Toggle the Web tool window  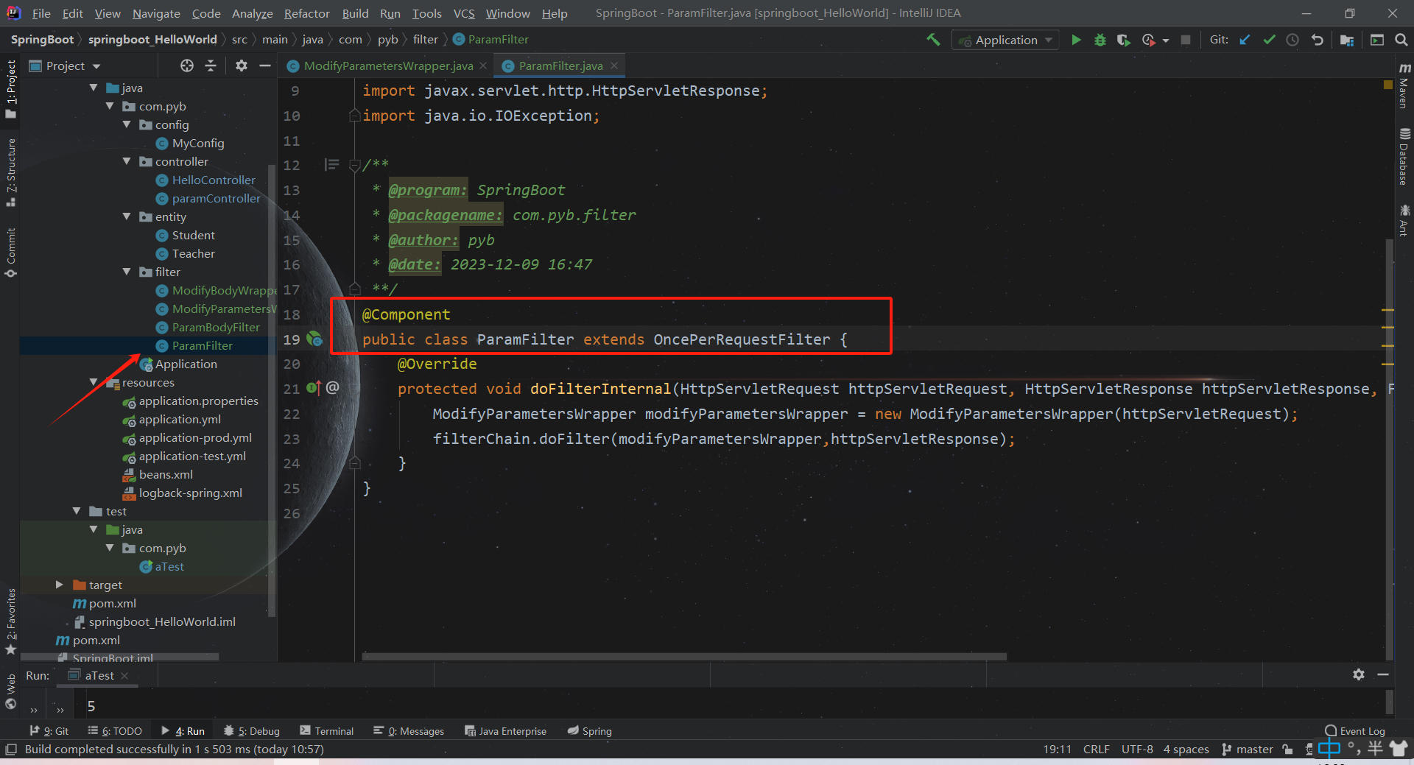(10, 691)
